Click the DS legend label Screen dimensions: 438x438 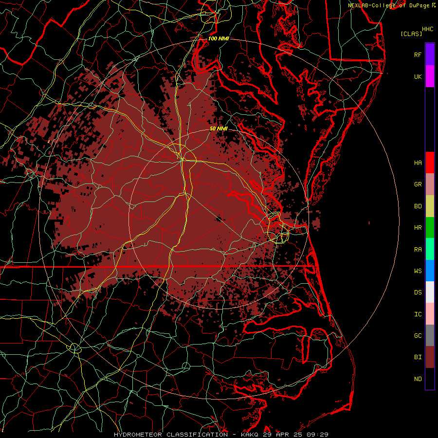[418, 292]
